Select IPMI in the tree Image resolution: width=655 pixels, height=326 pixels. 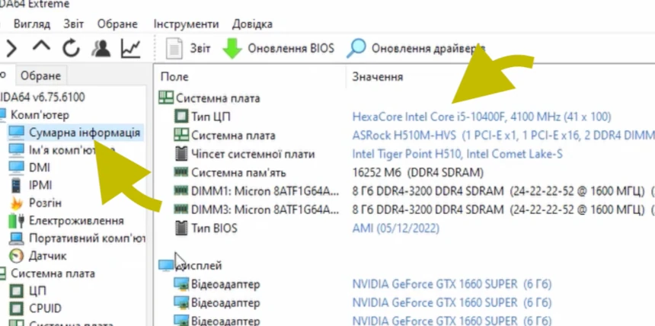pyautogui.click(x=40, y=185)
